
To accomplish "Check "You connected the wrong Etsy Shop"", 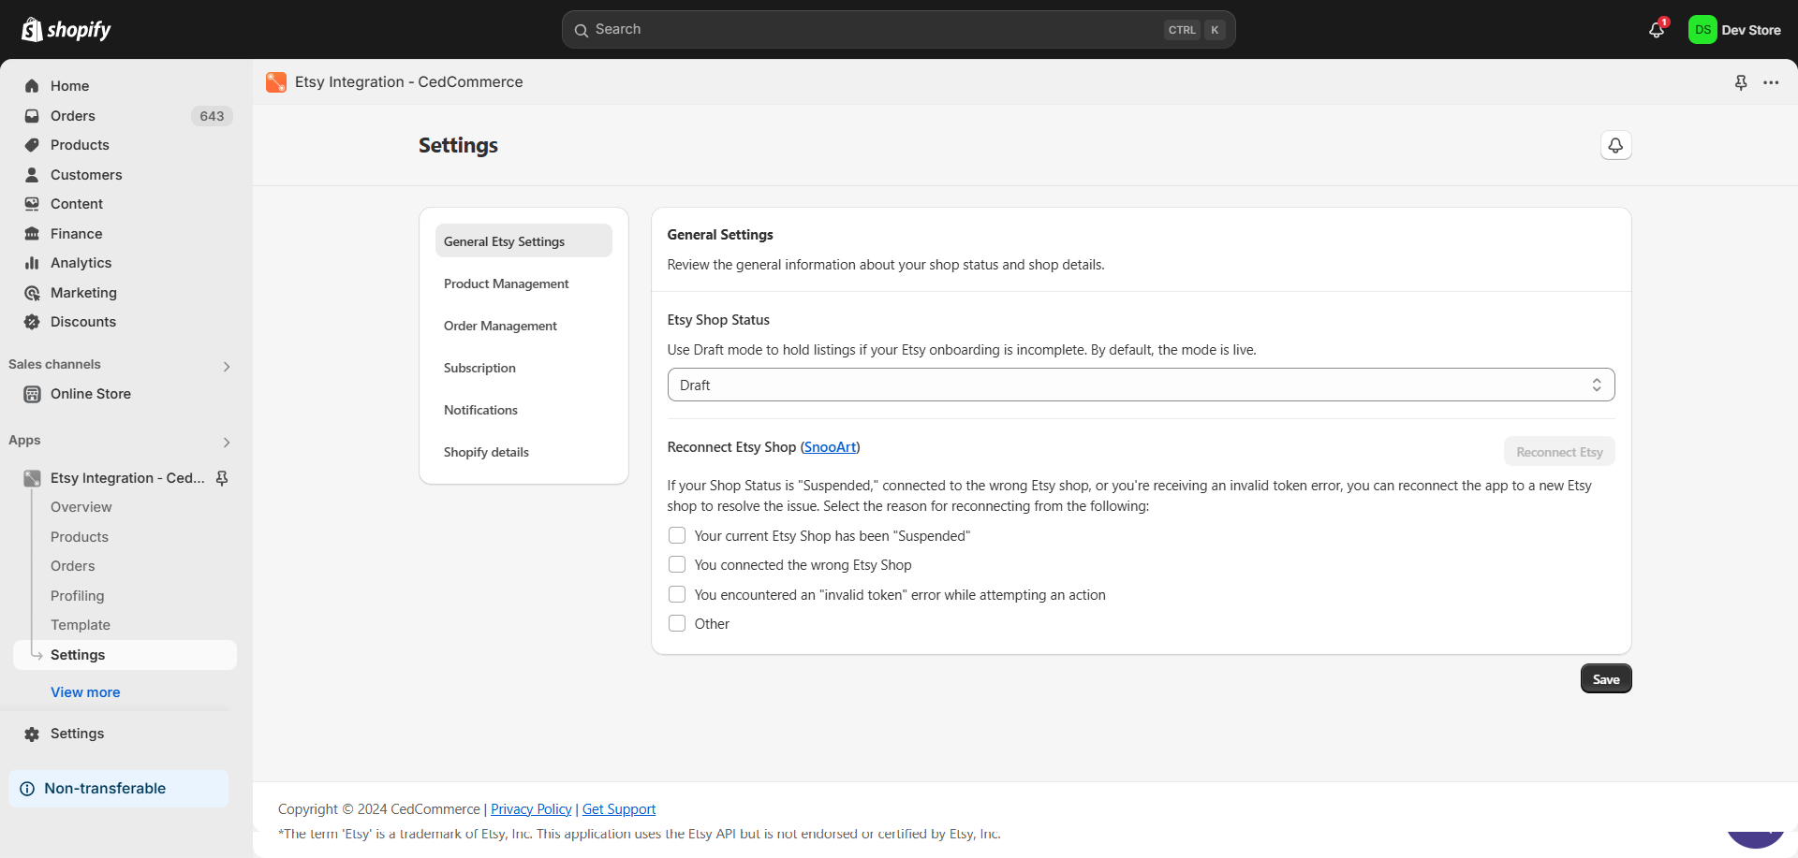I will pyautogui.click(x=677, y=564).
